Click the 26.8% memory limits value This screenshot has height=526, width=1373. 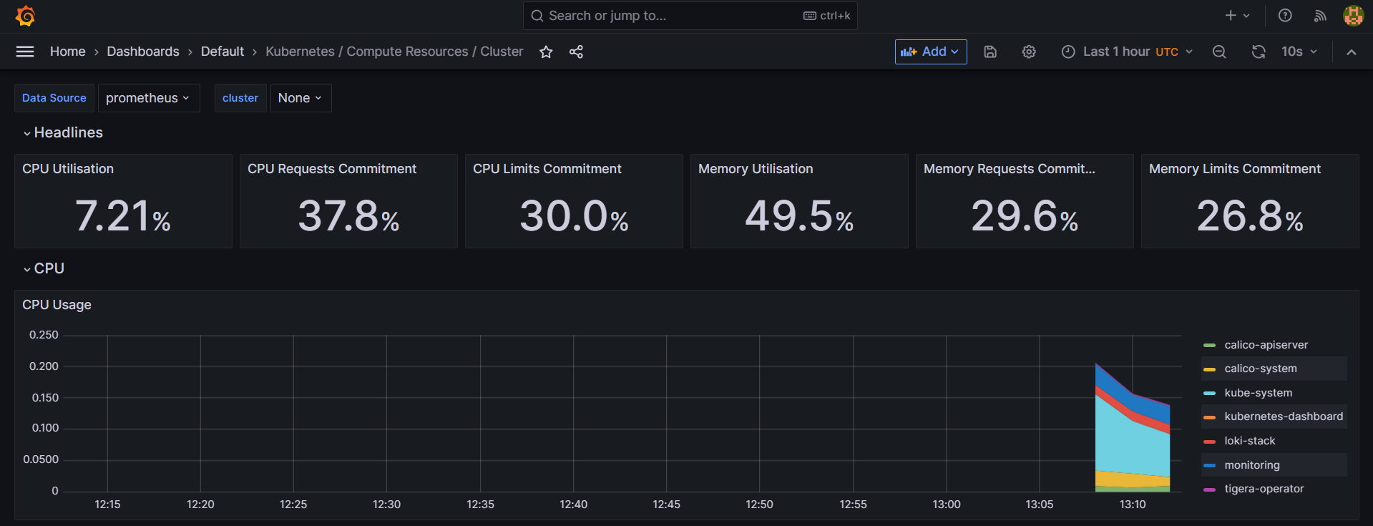[1250, 216]
